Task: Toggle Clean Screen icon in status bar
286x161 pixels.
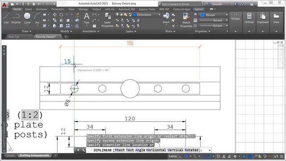Action: 276,157
